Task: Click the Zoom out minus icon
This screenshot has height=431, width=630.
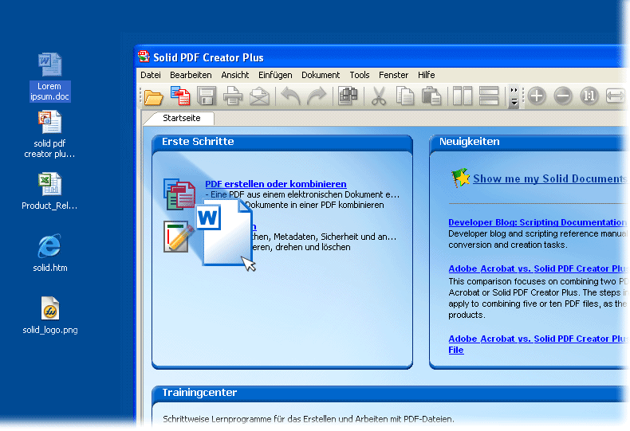Action: 563,96
